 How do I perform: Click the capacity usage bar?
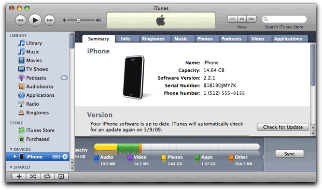(x=177, y=147)
